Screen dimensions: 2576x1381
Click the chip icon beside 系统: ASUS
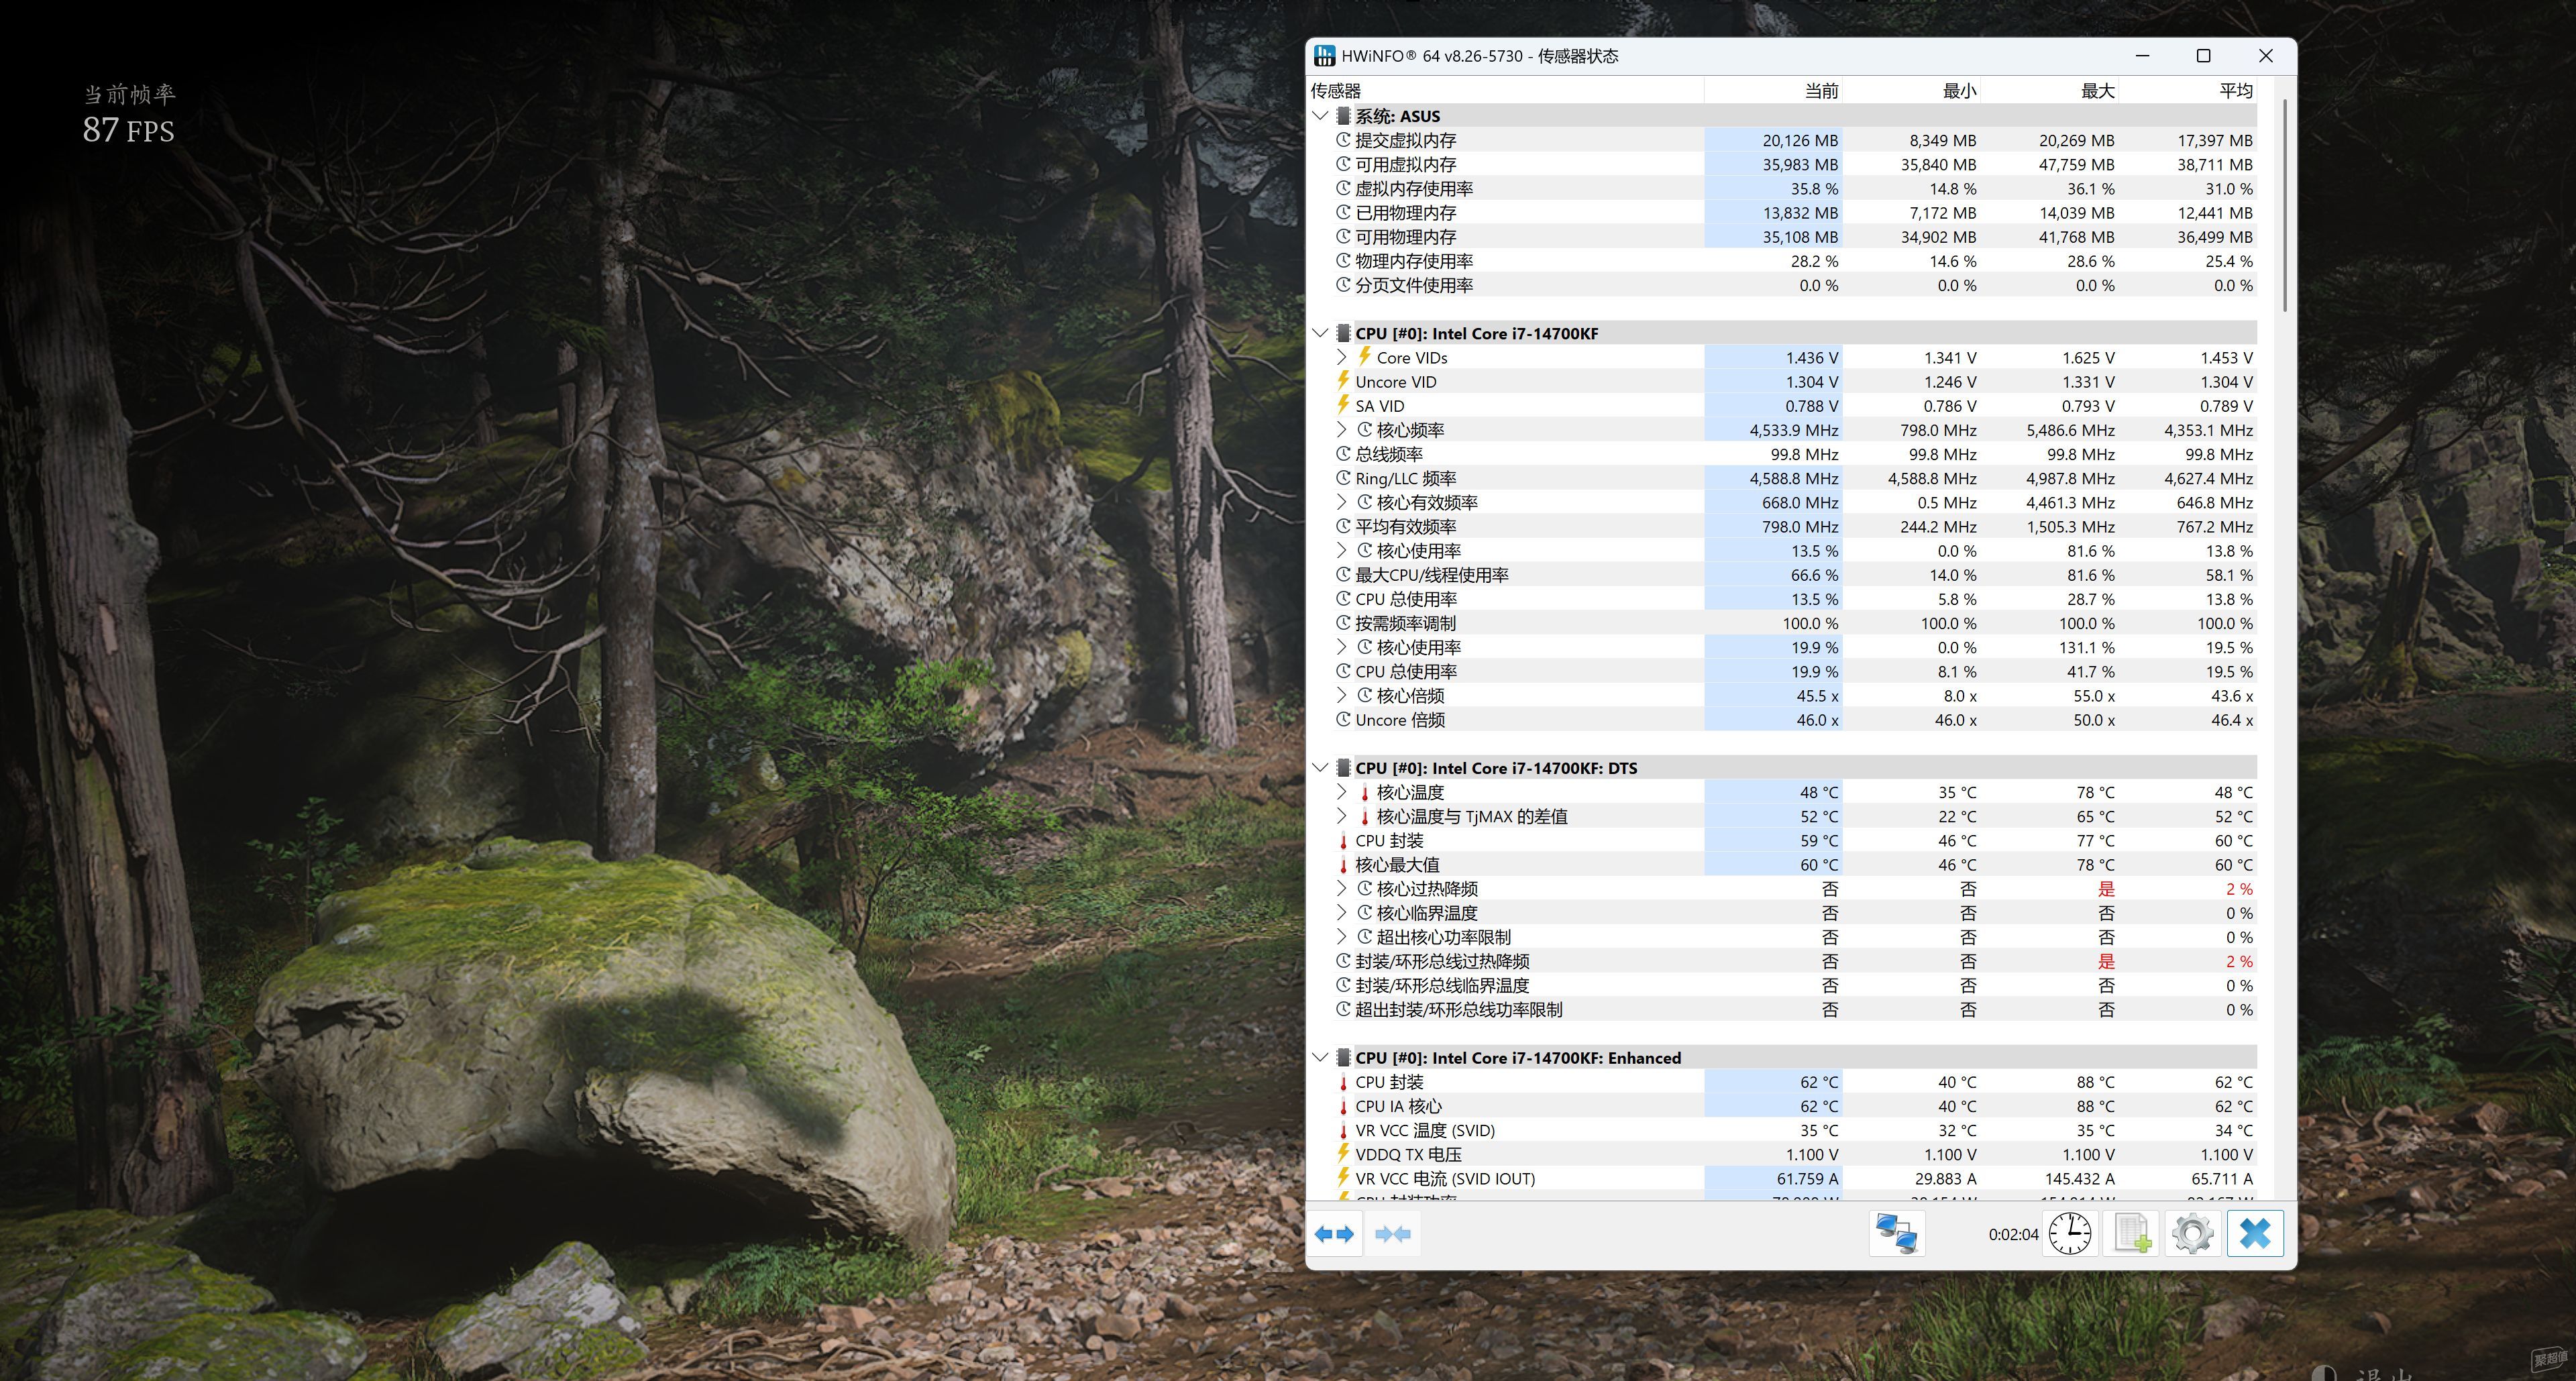click(x=1343, y=116)
